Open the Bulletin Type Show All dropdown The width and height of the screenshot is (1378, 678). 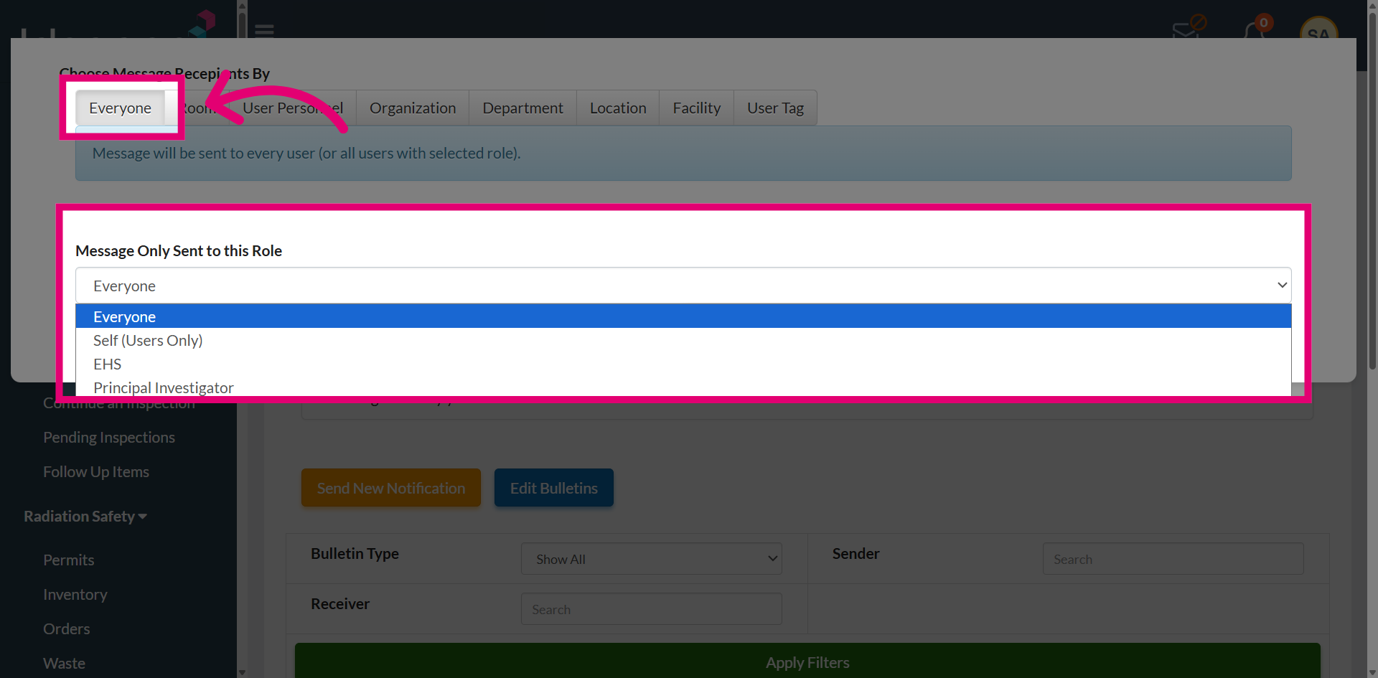(652, 559)
